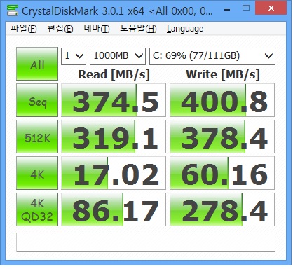Click the 4K QD32 write result 278.4
This screenshot has height=269, width=293.
[222, 209]
